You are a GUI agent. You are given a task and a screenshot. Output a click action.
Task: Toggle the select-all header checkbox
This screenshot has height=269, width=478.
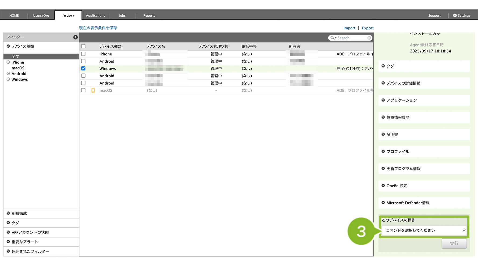(x=83, y=46)
